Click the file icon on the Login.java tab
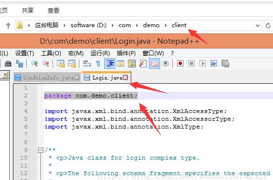The width and height of the screenshot is (273, 180). click(87, 78)
